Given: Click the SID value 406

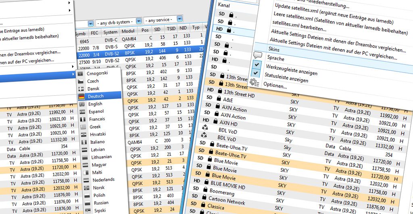Looking at the screenshot, I should click(x=163, y=57).
